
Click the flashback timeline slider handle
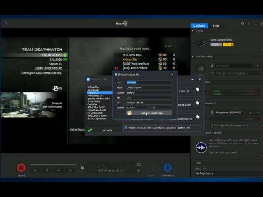(x=76, y=165)
